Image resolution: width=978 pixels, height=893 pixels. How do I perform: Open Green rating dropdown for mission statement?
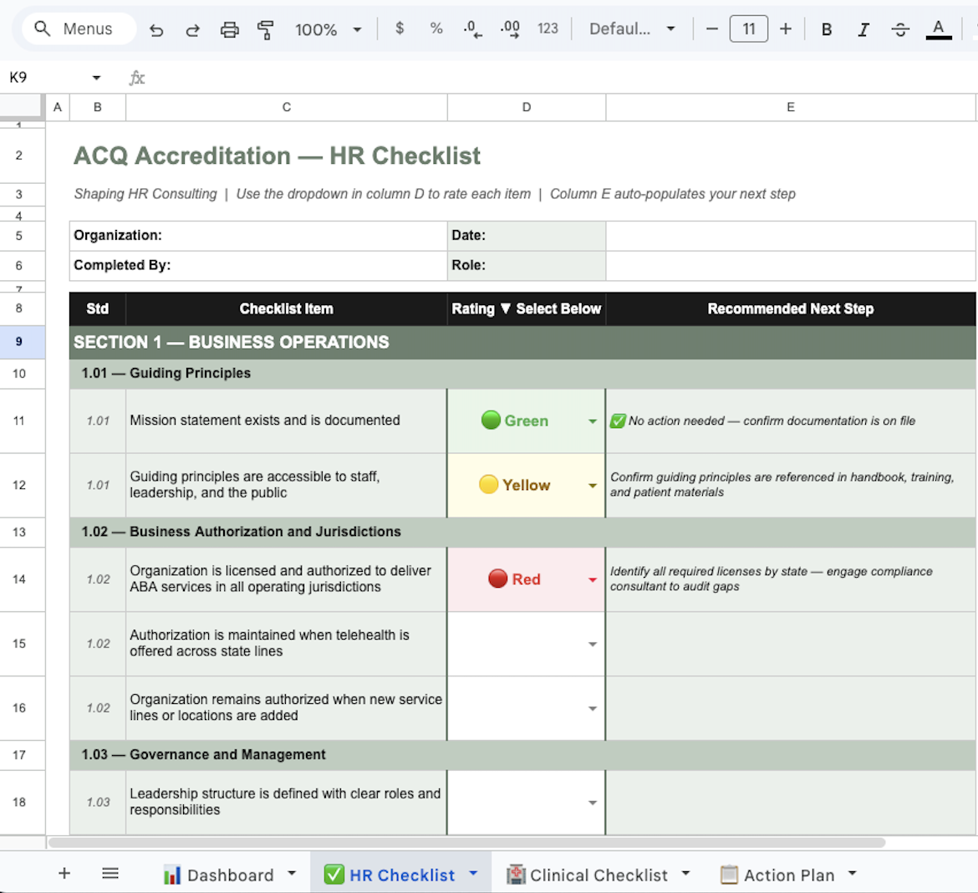tap(592, 421)
